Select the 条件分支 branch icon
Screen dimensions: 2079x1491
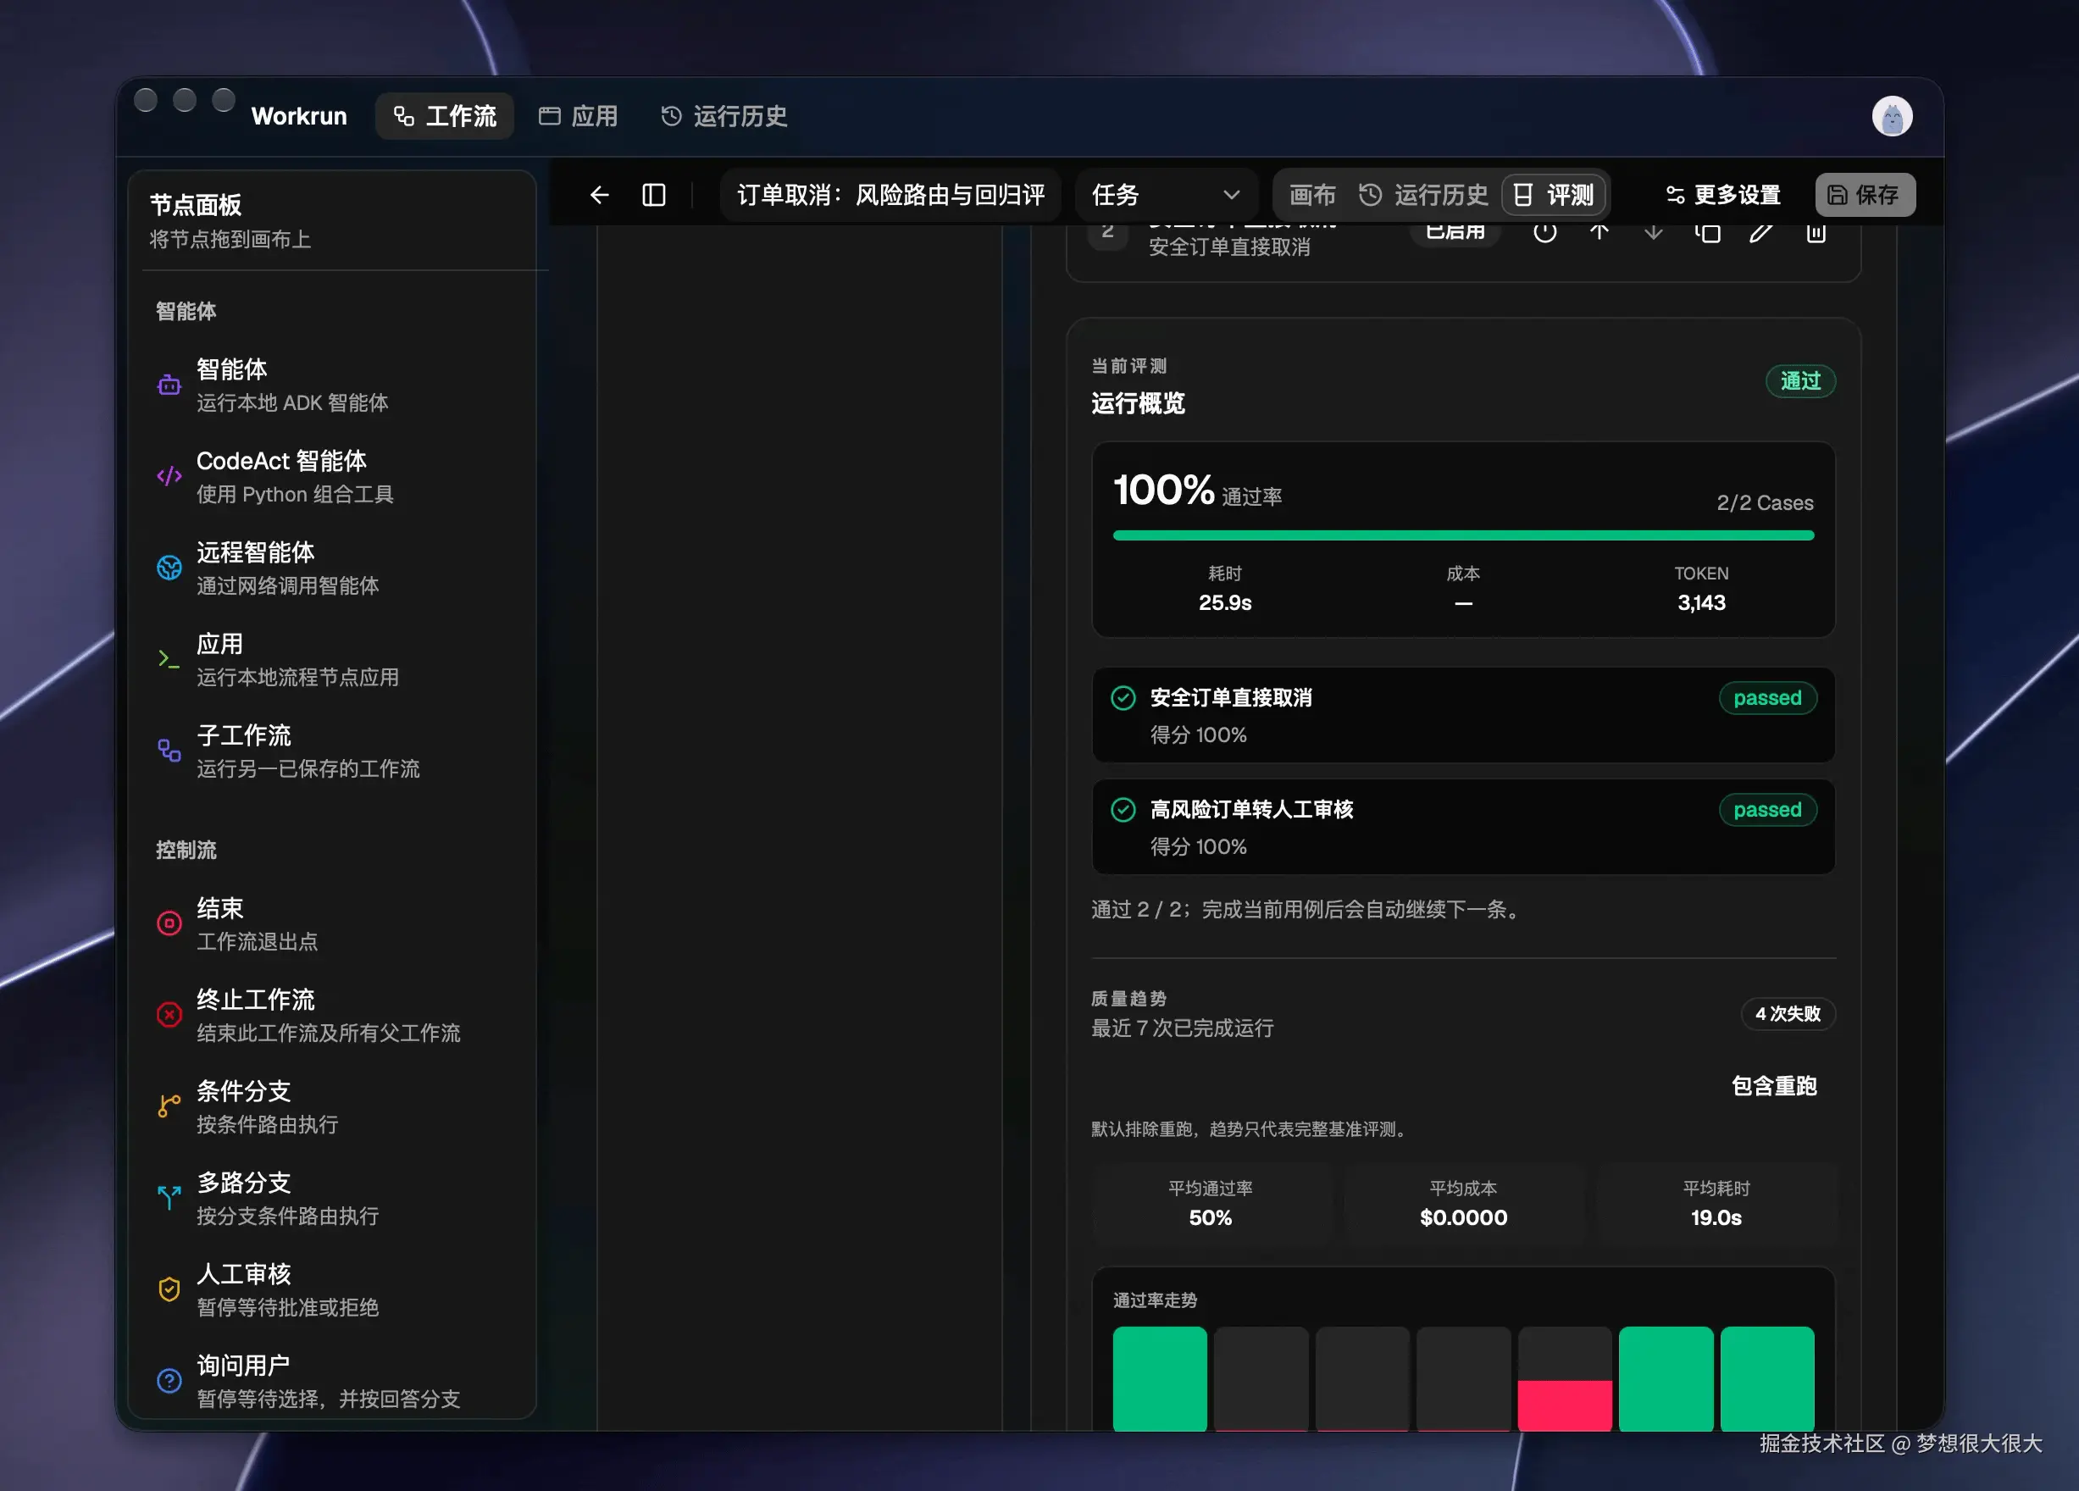point(169,1107)
